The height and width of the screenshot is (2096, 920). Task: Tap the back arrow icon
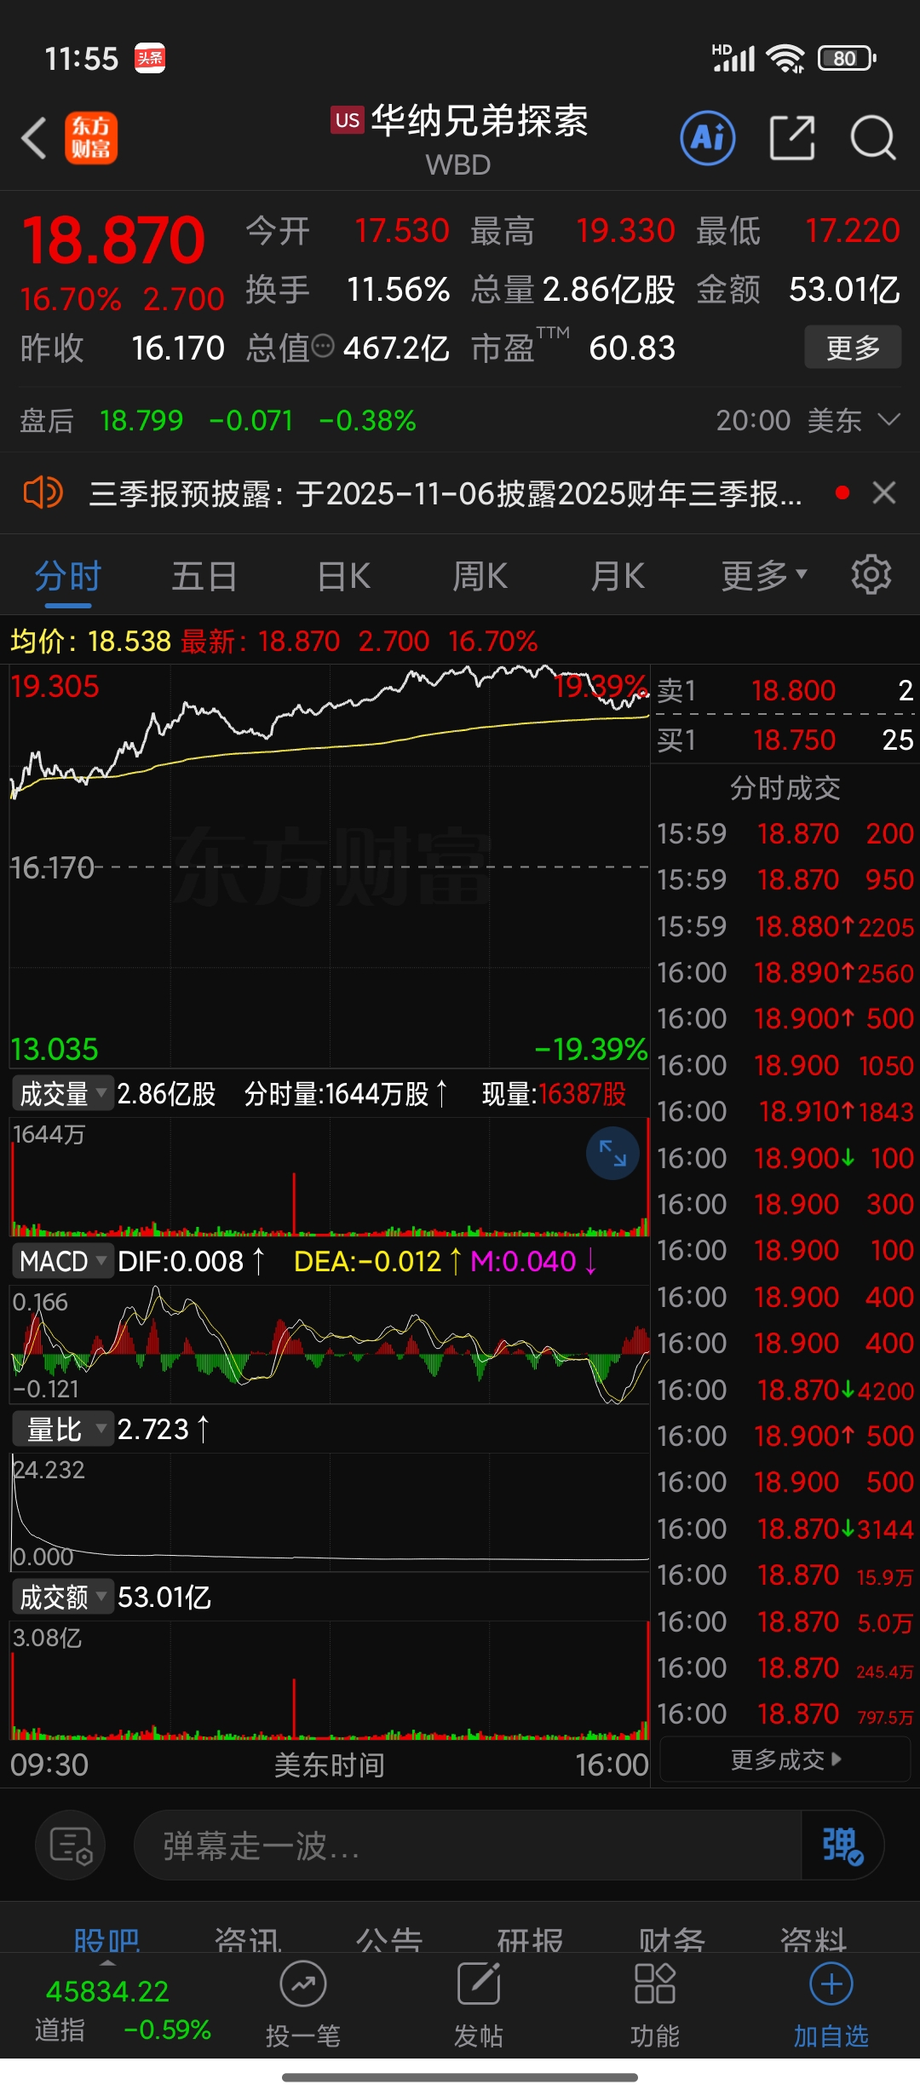coord(34,138)
